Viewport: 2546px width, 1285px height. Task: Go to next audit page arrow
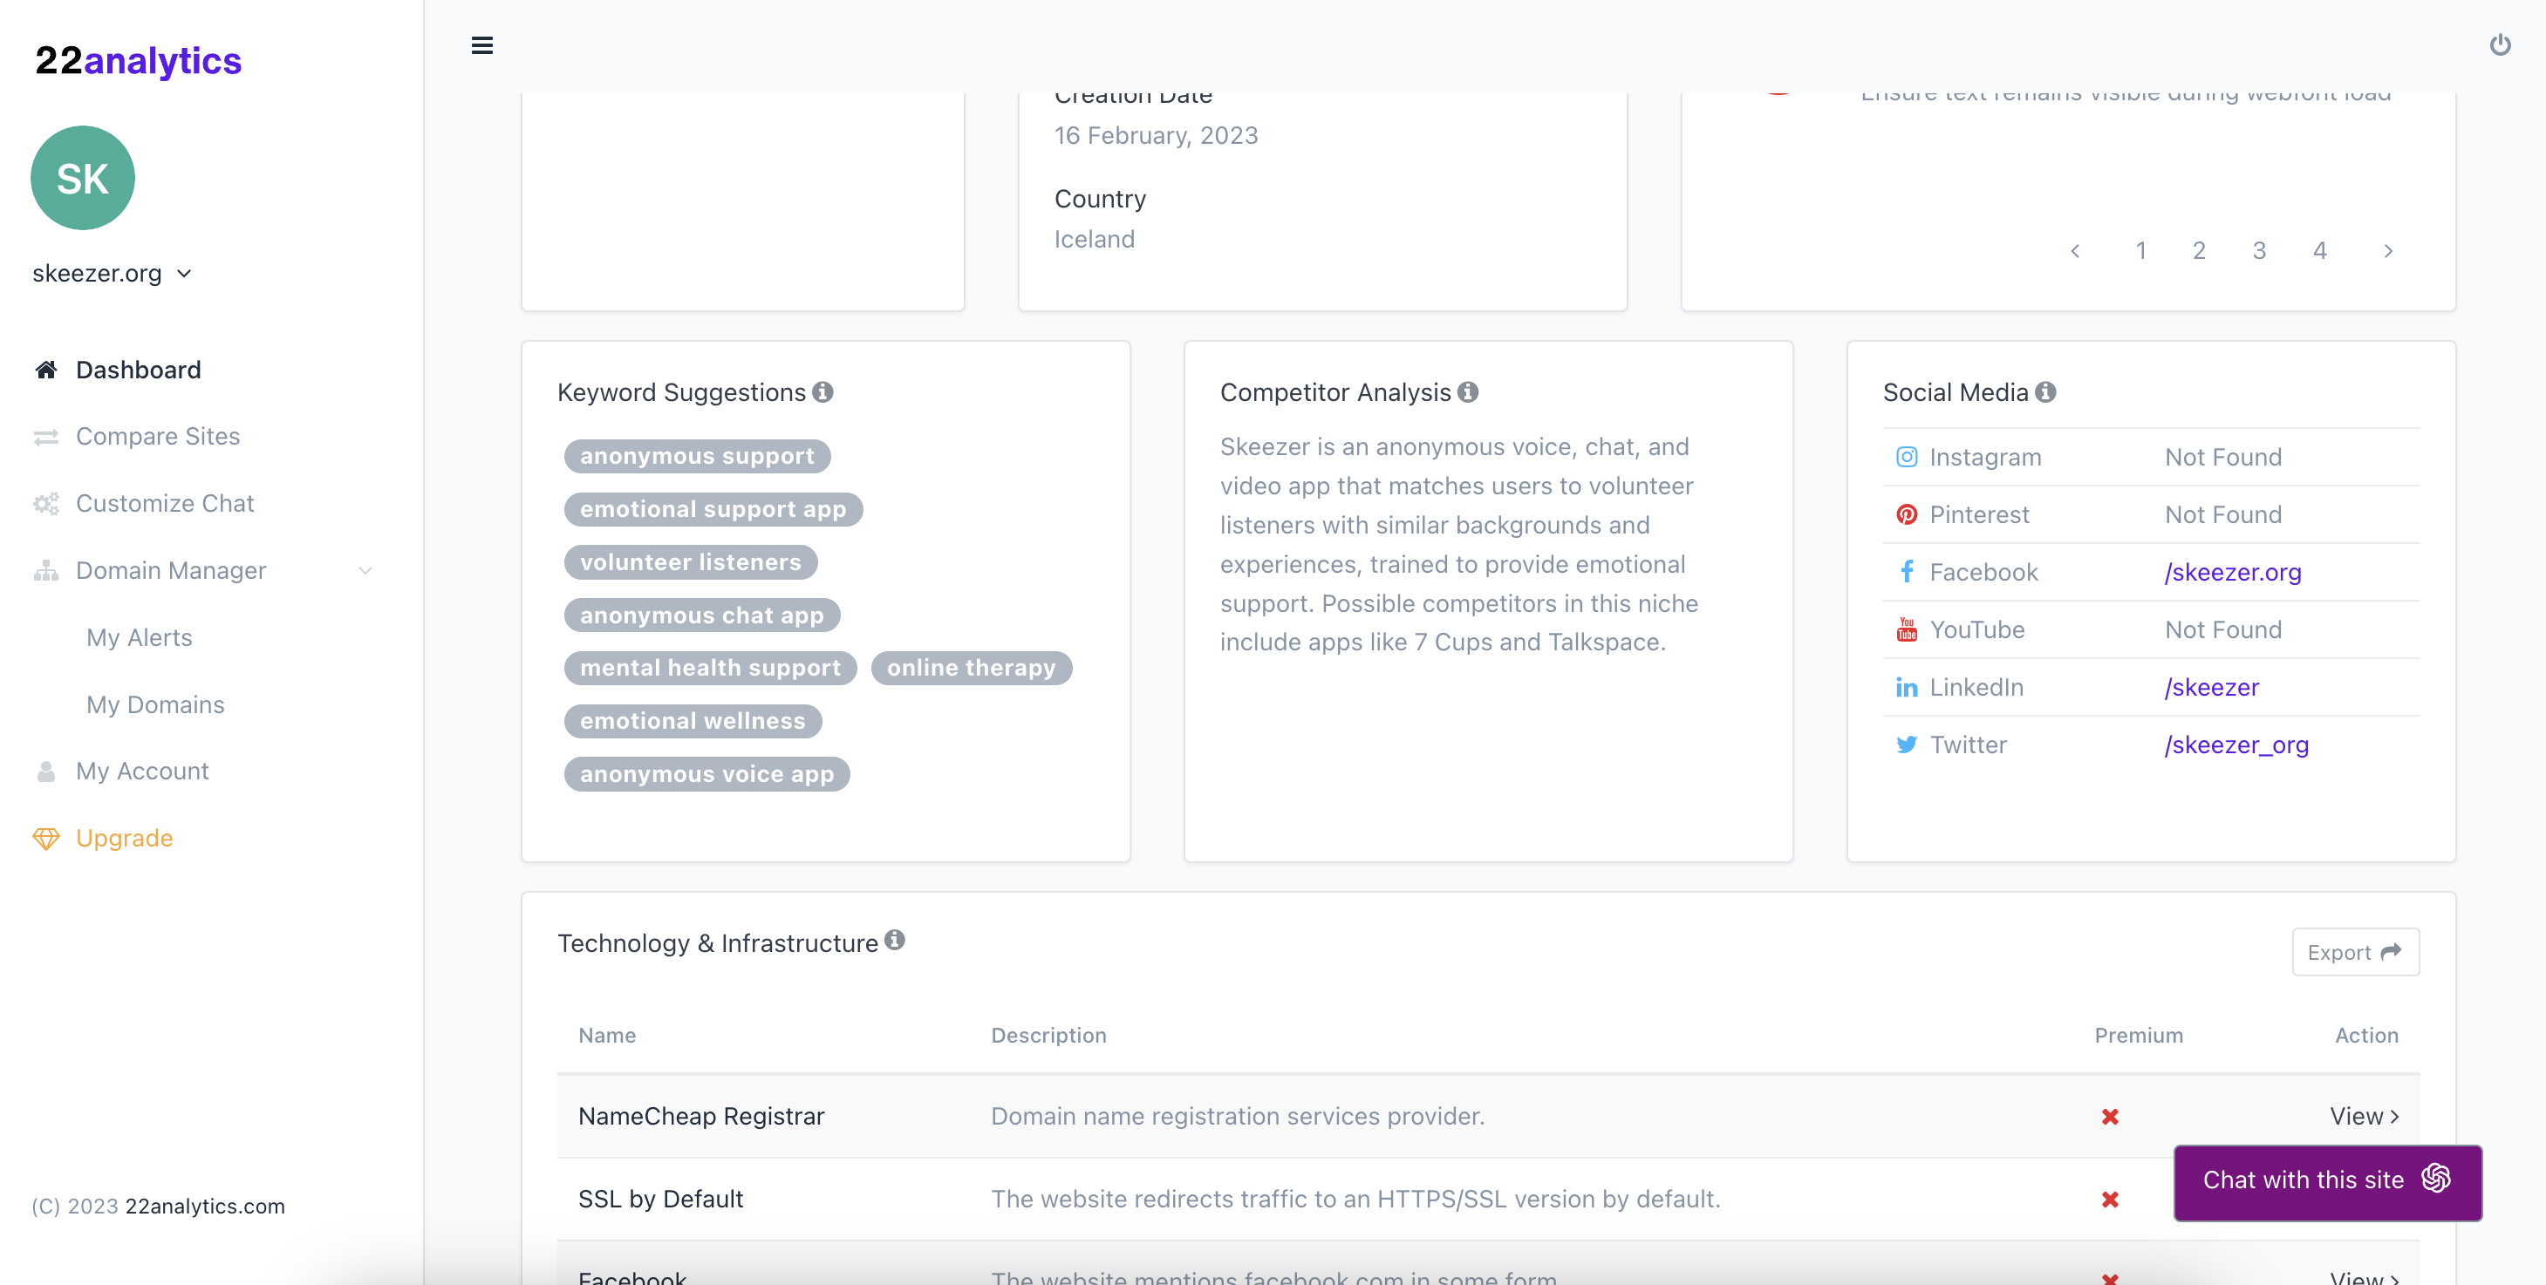tap(2388, 251)
